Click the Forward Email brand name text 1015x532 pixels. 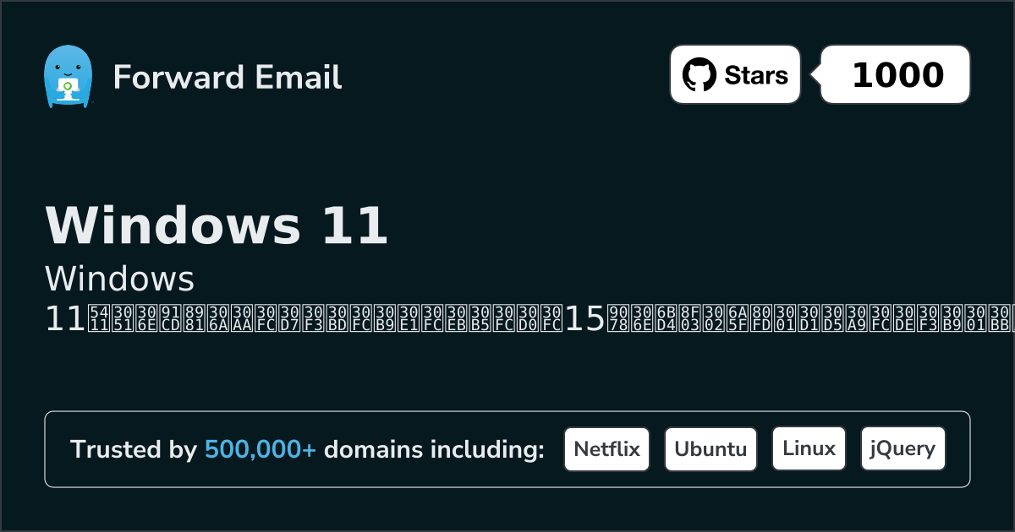228,78
